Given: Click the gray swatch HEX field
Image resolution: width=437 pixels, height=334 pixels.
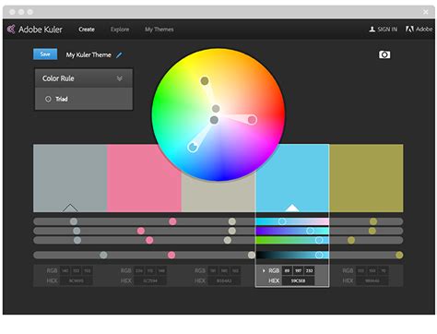Looking at the screenshot, I should tap(77, 280).
